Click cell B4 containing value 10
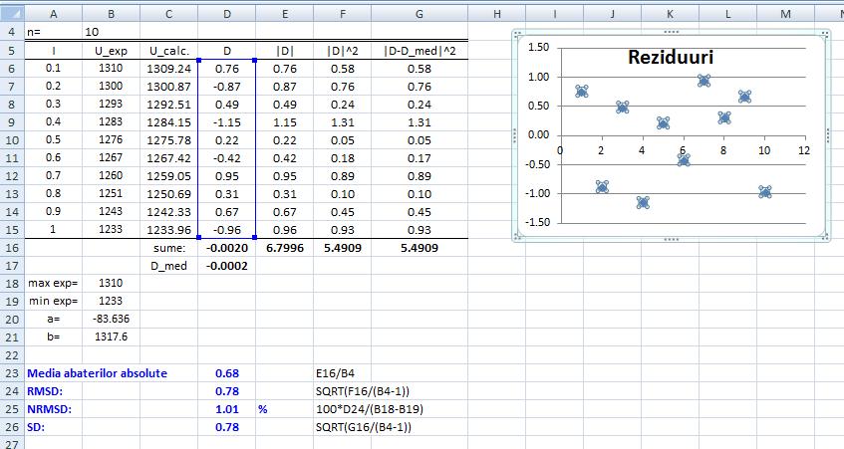 click(111, 32)
